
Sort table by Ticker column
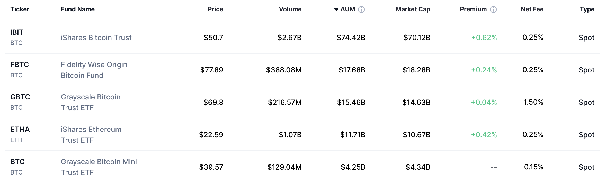coord(20,9)
